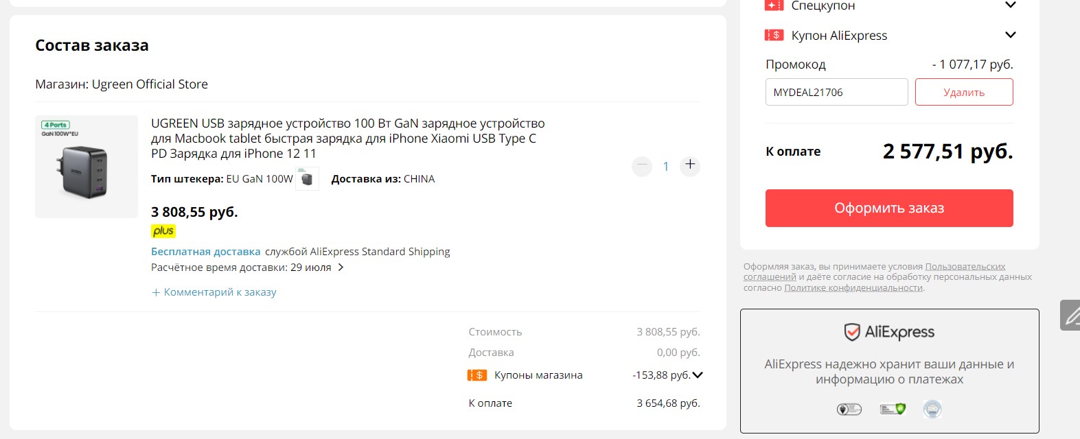Add Комментарий к заказу
Viewport: 1080px width, 439px height.
point(214,292)
